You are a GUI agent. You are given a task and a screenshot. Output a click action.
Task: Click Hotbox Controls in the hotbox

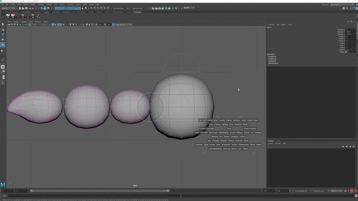click(250, 128)
